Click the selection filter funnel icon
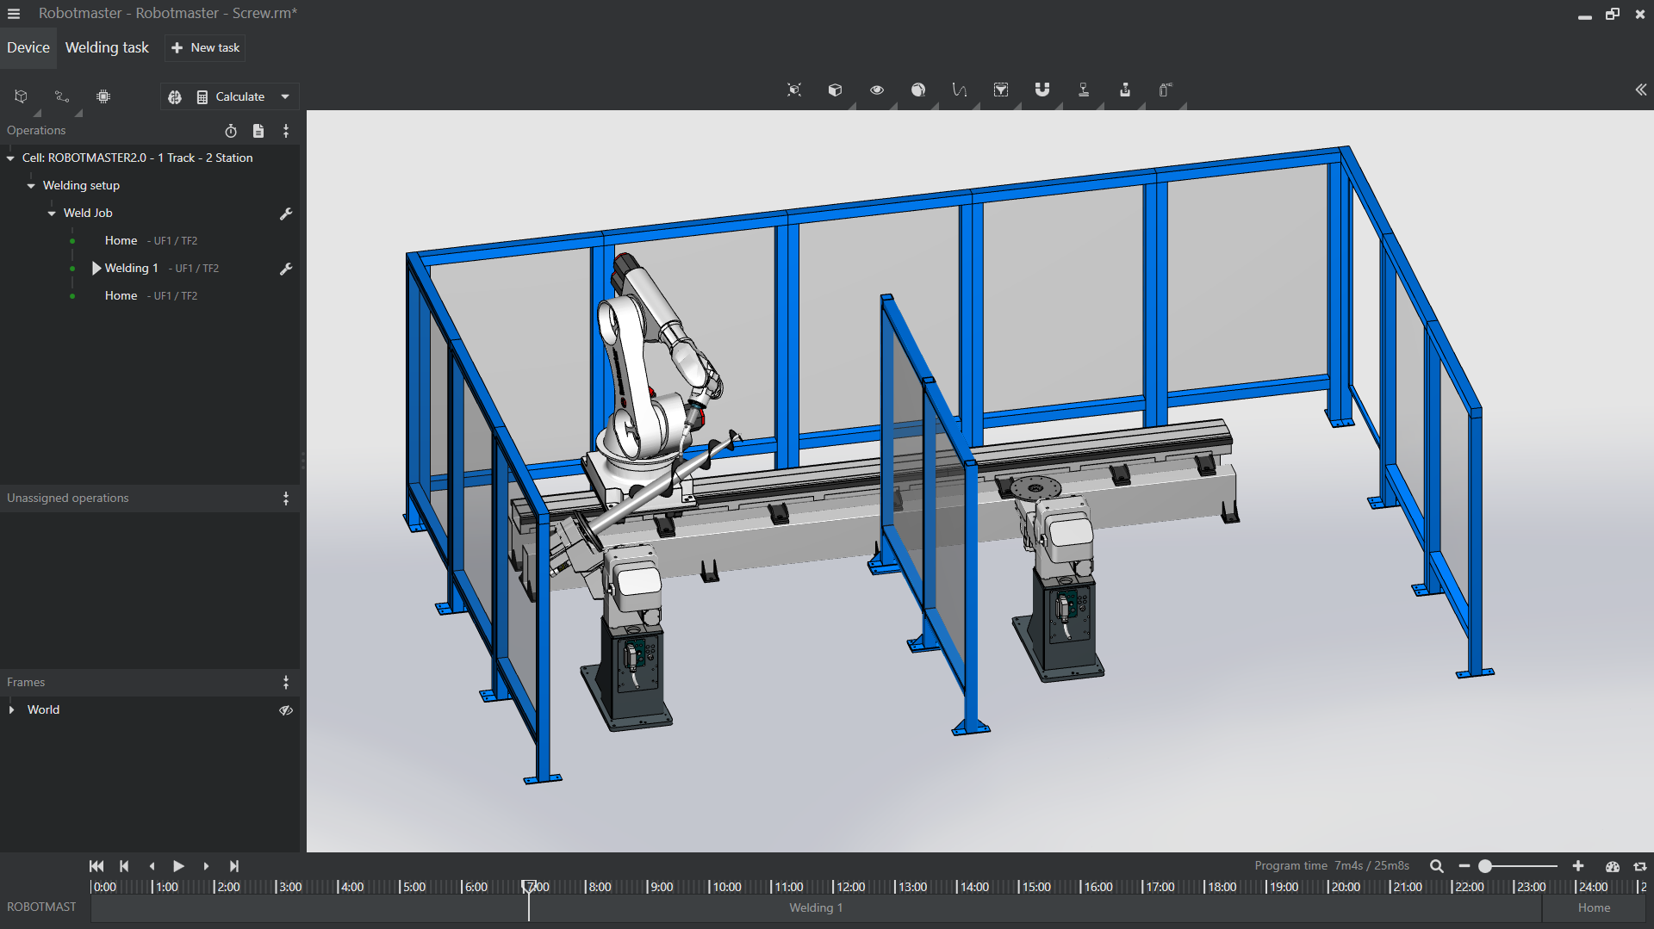Screen dimensions: 1654x929 point(1001,90)
